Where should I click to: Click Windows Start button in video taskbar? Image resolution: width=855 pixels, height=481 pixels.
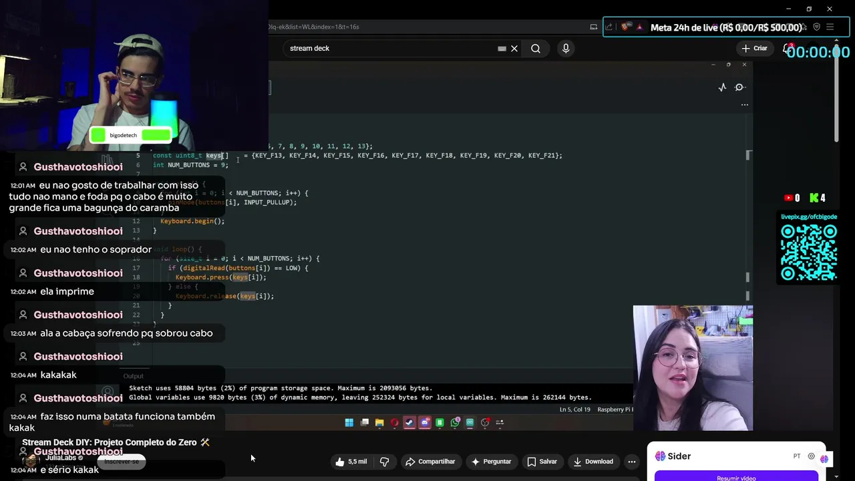(349, 422)
